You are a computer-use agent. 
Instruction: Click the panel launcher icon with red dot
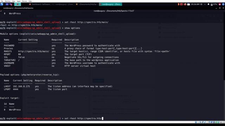coord(11,4)
